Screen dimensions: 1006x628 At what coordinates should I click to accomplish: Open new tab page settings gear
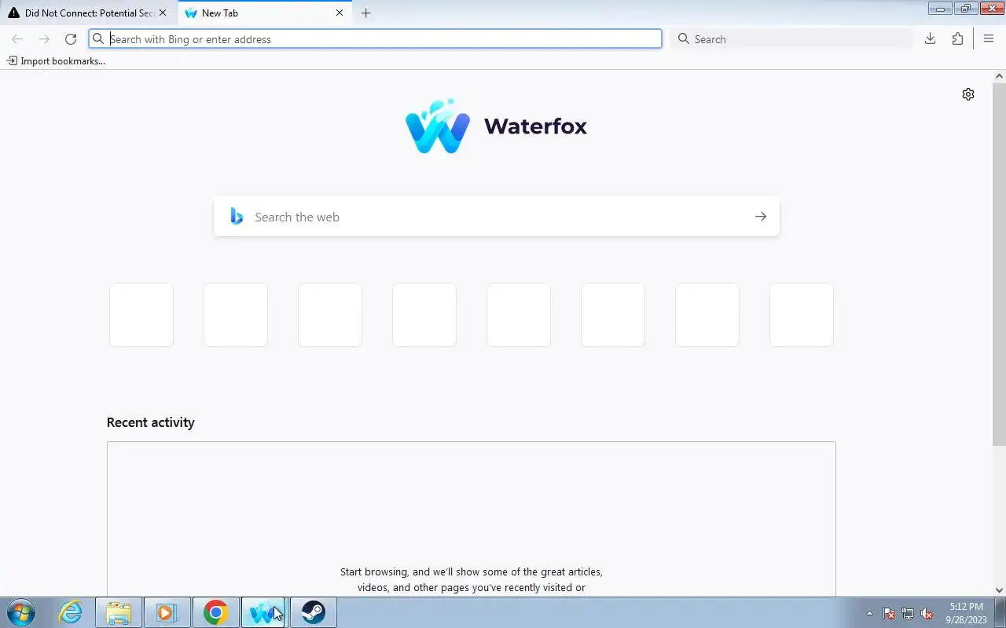pos(968,94)
